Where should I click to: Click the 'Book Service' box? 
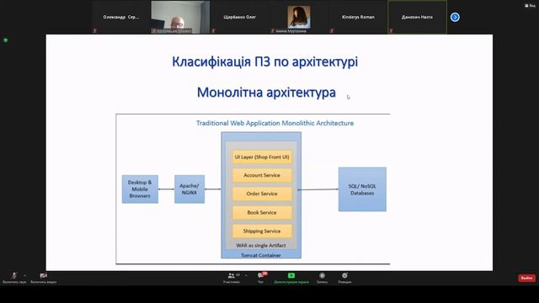pyautogui.click(x=262, y=213)
